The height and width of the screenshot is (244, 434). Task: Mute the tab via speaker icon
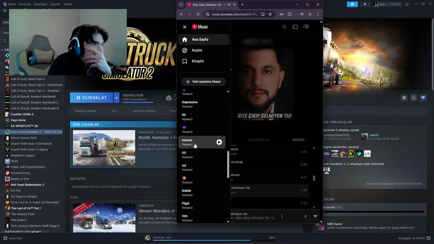click(229, 4)
